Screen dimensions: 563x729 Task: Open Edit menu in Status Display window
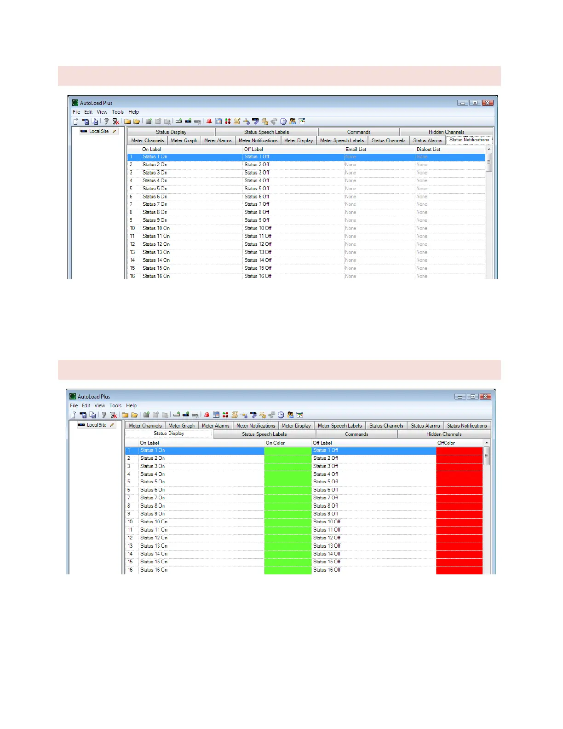point(86,405)
